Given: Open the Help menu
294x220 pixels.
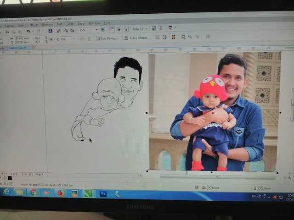Looking at the screenshot, I should (107, 23).
